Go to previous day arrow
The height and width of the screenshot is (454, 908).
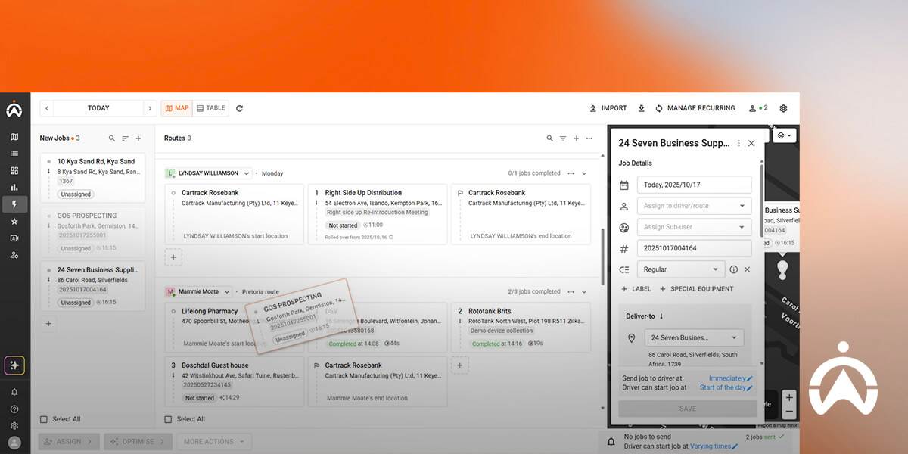[x=47, y=108]
